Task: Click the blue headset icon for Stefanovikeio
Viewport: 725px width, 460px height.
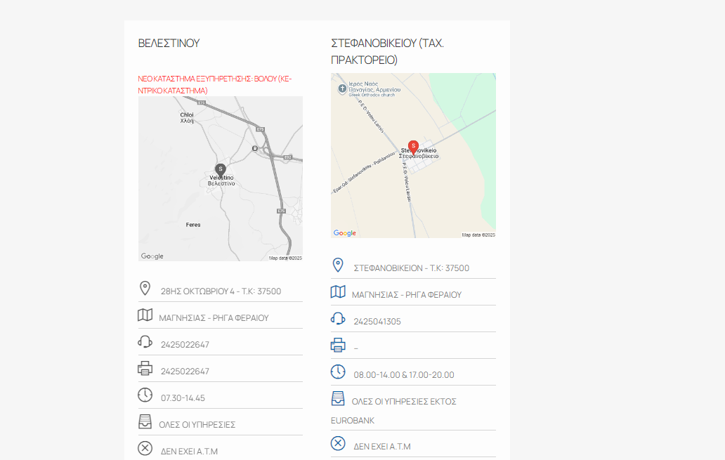Action: click(338, 318)
